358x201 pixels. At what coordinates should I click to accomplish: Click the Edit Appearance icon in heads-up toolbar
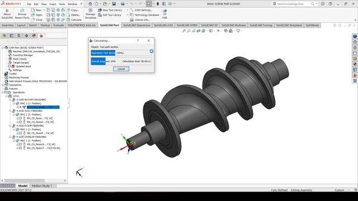tap(225, 31)
